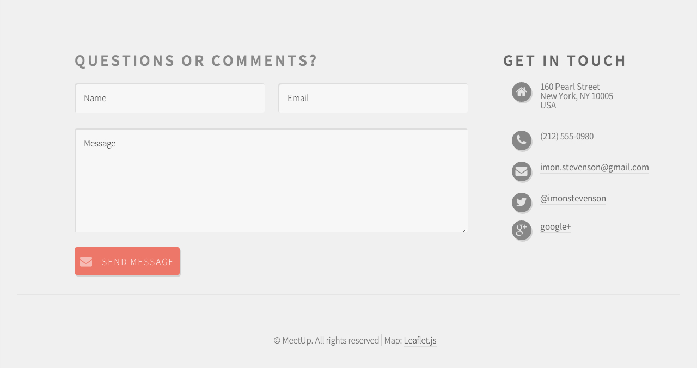Click the (212) 555-0980 phone number
Screen dimensions: 697x368
(567, 137)
